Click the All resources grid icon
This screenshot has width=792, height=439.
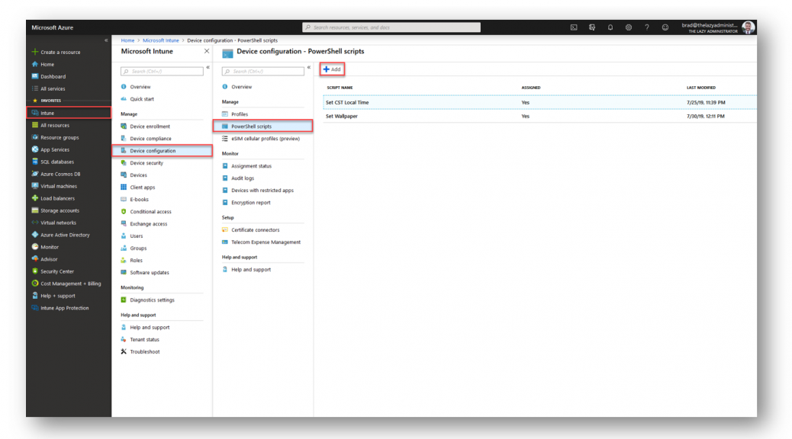[35, 125]
